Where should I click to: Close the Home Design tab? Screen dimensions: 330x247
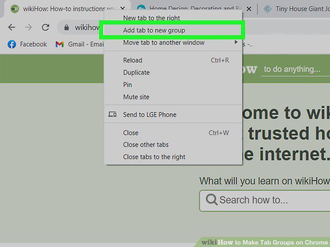[249, 9]
